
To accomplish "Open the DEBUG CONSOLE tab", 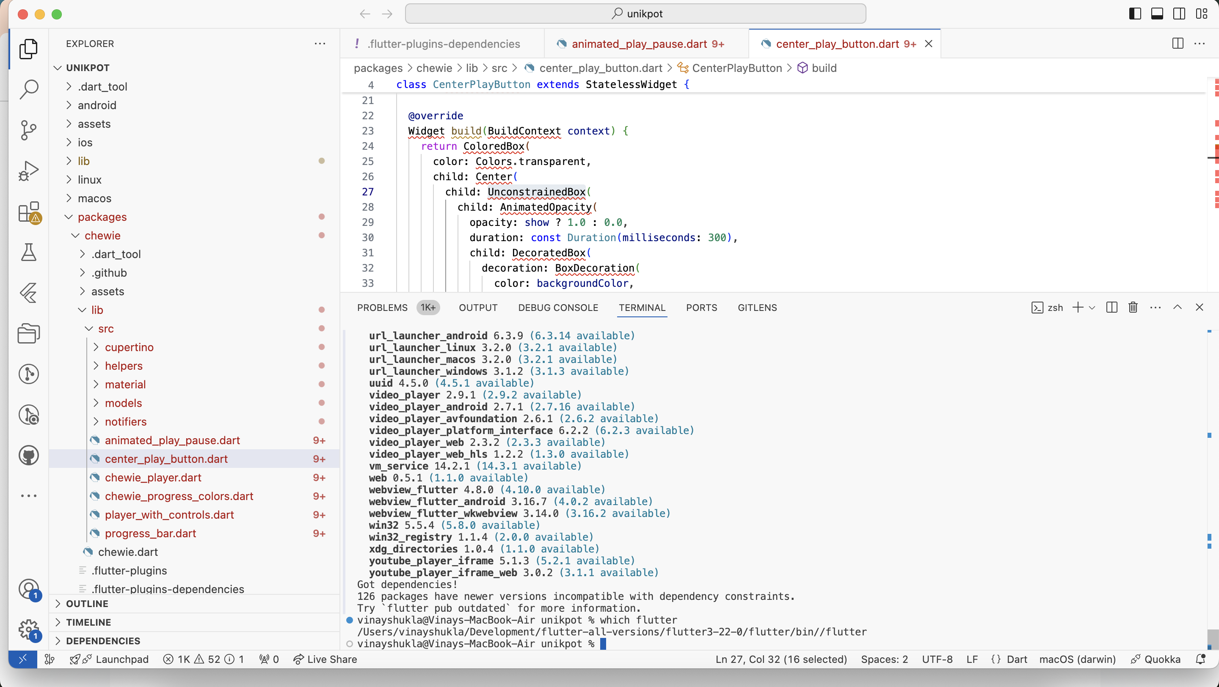I will (558, 307).
